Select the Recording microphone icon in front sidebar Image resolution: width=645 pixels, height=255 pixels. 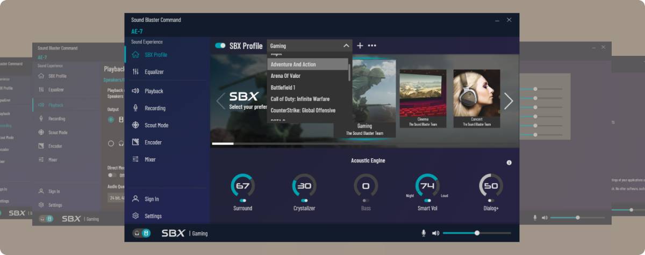(135, 108)
